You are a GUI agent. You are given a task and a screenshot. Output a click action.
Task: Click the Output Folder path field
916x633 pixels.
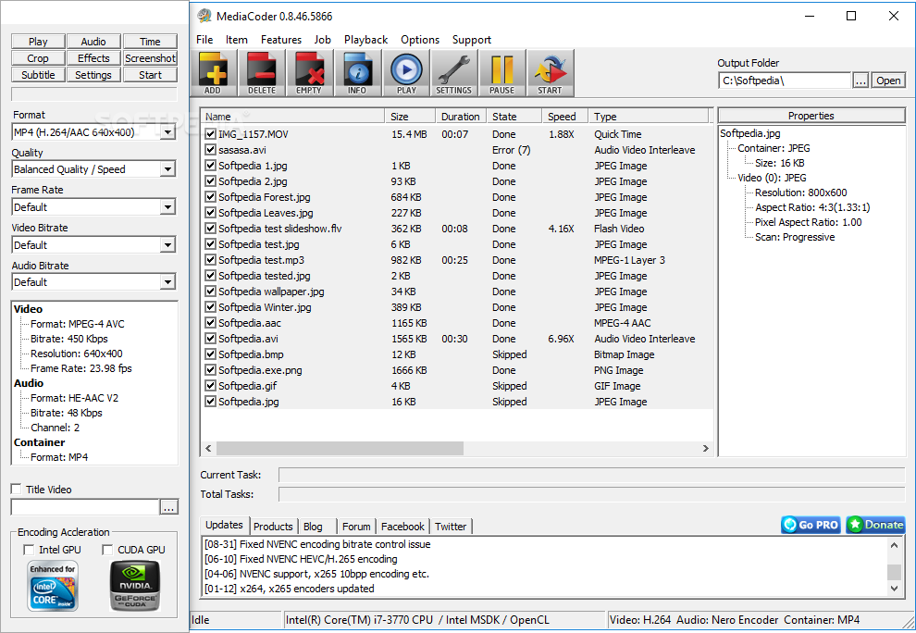[785, 81]
